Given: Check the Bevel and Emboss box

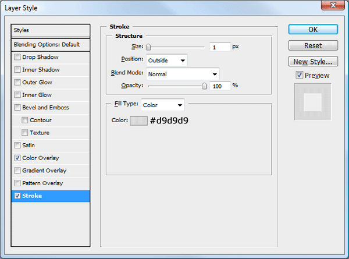Looking at the screenshot, I should pyautogui.click(x=17, y=107).
